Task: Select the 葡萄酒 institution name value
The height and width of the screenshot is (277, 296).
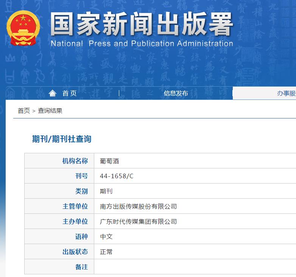Action: click(109, 161)
